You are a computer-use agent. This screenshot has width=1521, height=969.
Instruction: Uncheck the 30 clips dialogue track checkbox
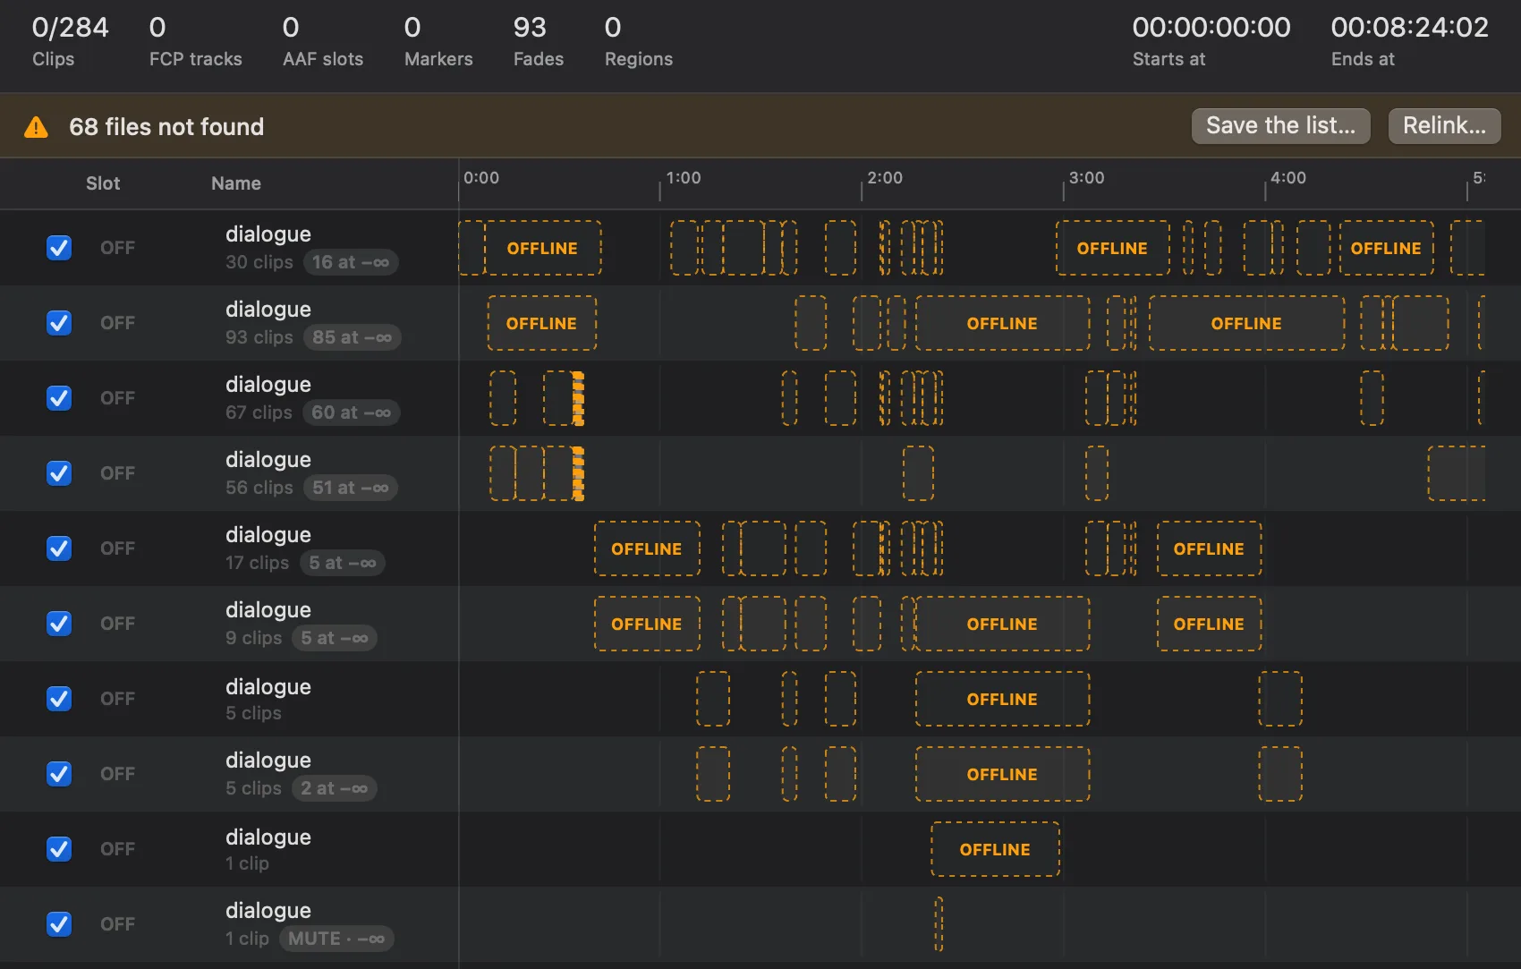(x=59, y=248)
